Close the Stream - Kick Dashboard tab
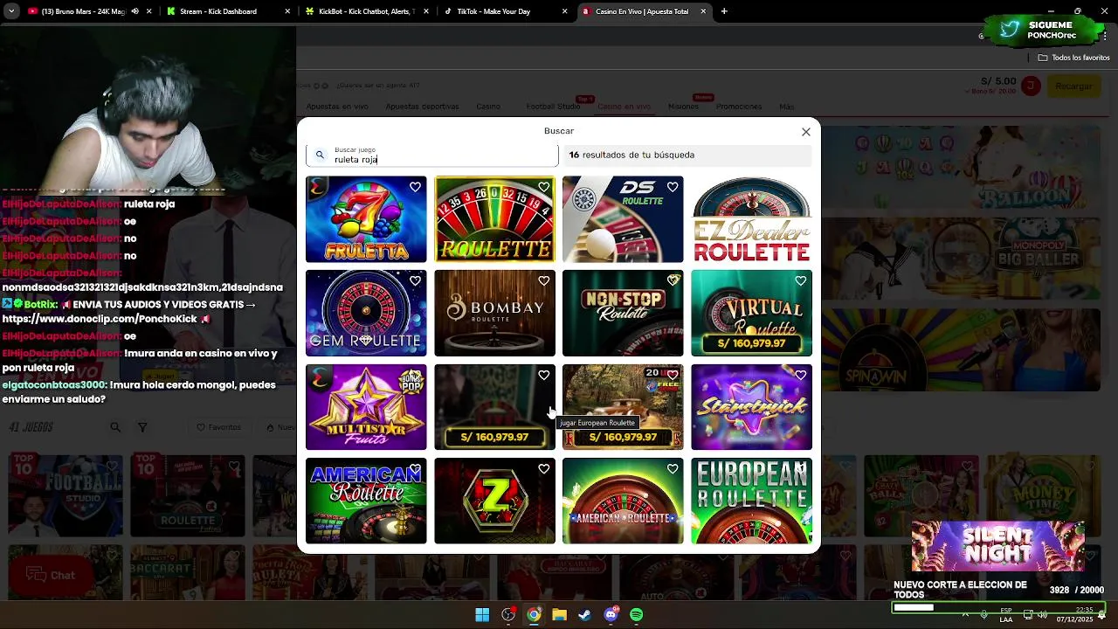Viewport: 1118px width, 629px height. point(287,11)
